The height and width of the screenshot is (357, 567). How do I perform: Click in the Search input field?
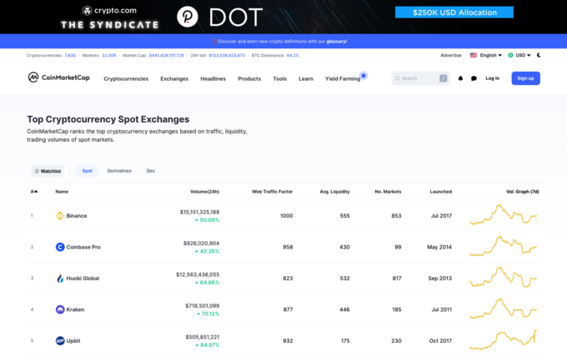420,78
